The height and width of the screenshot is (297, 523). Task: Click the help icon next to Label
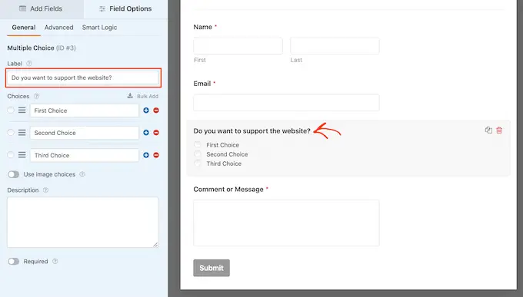click(x=29, y=63)
